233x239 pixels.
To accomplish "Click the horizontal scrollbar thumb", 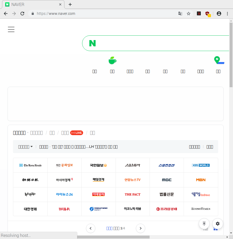I will [x=113, y=237].
